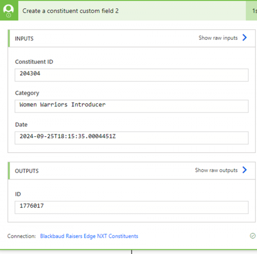Screen dimensions: 257x254
Task: Click the Date field with the 2024-09-25 timestamp
Action: (x=132, y=138)
